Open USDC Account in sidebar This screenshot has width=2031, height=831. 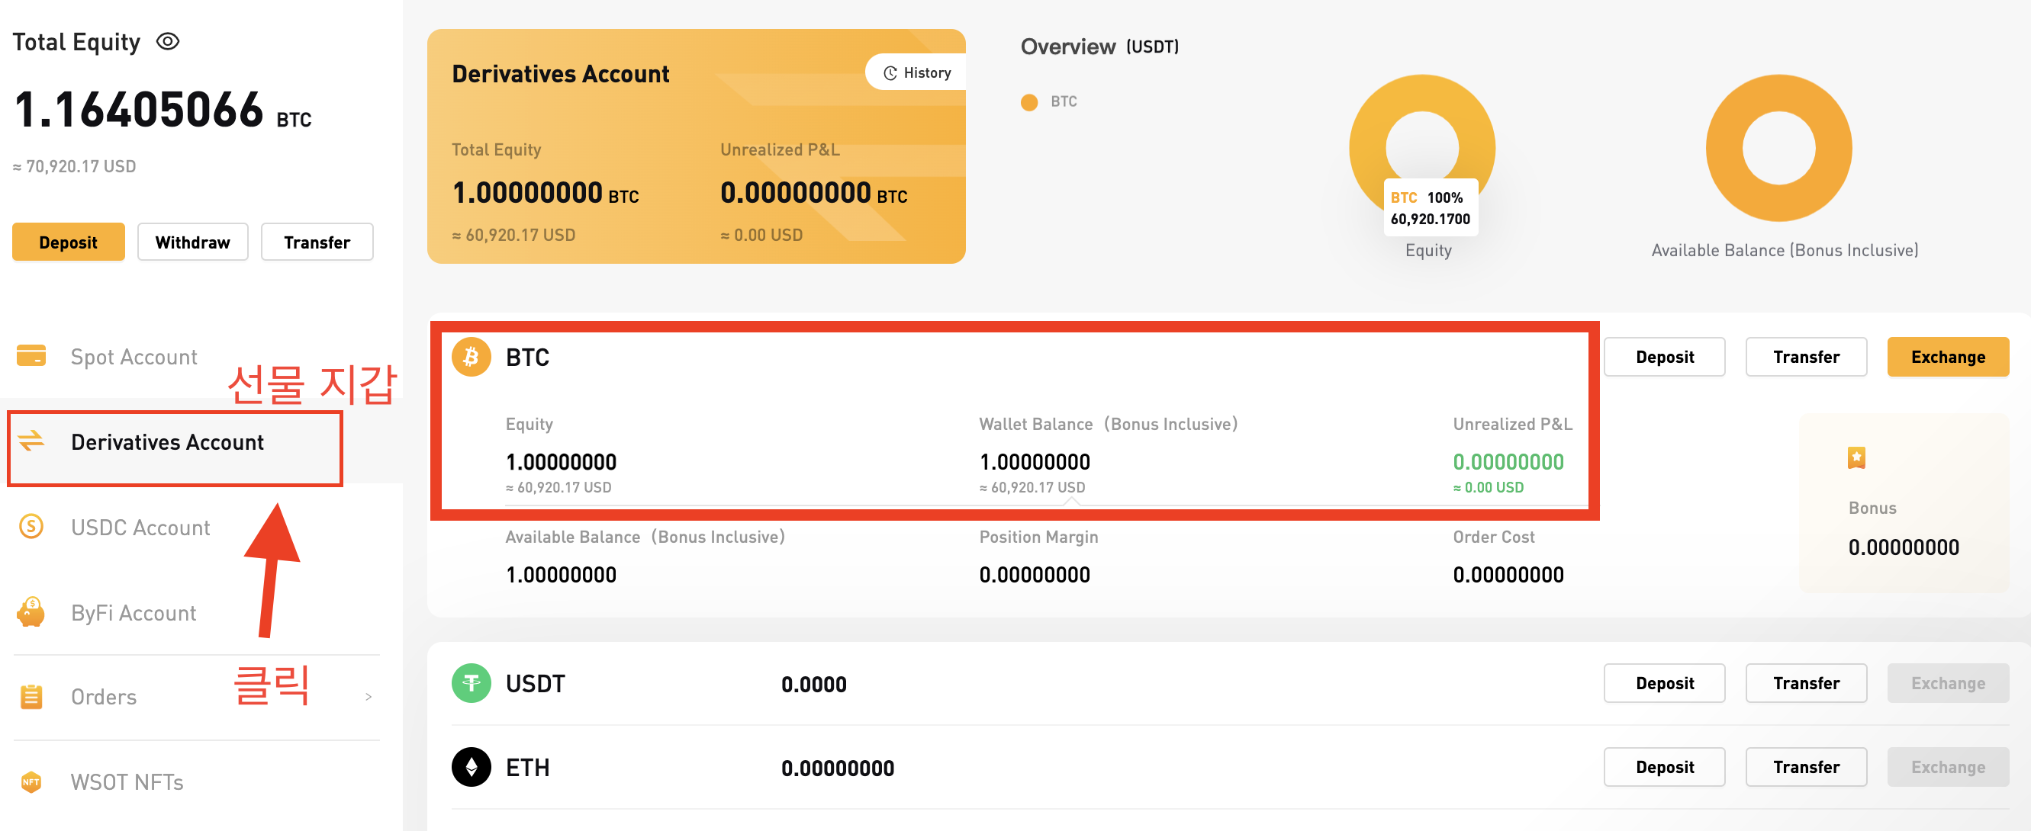pos(140,527)
